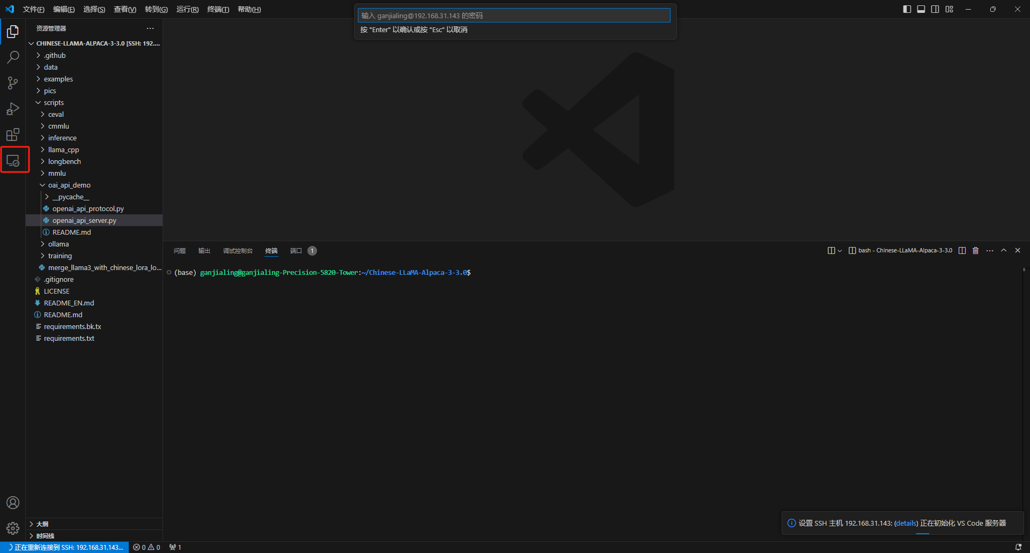The width and height of the screenshot is (1030, 553).
Task: Open openai_api_protocol.py file
Action: click(x=94, y=208)
